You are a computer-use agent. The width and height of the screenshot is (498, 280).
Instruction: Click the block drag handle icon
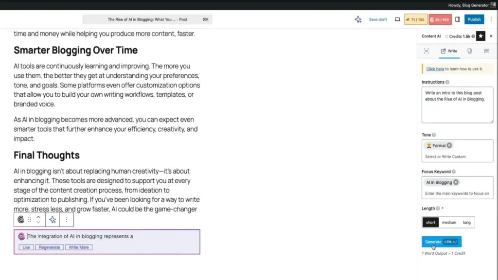[x=30, y=220]
